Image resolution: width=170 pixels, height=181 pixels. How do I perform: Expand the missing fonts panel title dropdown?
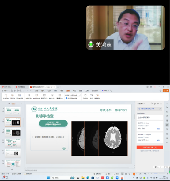point(141,104)
